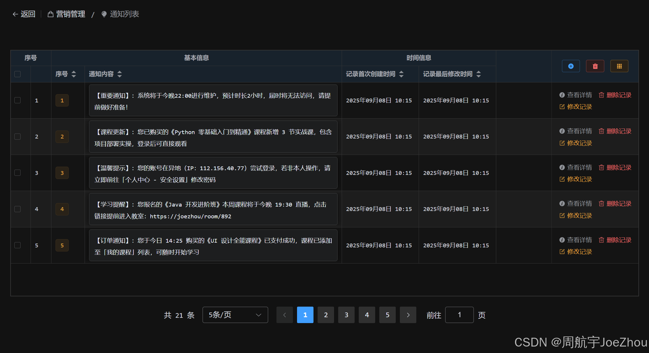
Task: Delete record 删除记录 for row 5
Action: click(x=615, y=240)
